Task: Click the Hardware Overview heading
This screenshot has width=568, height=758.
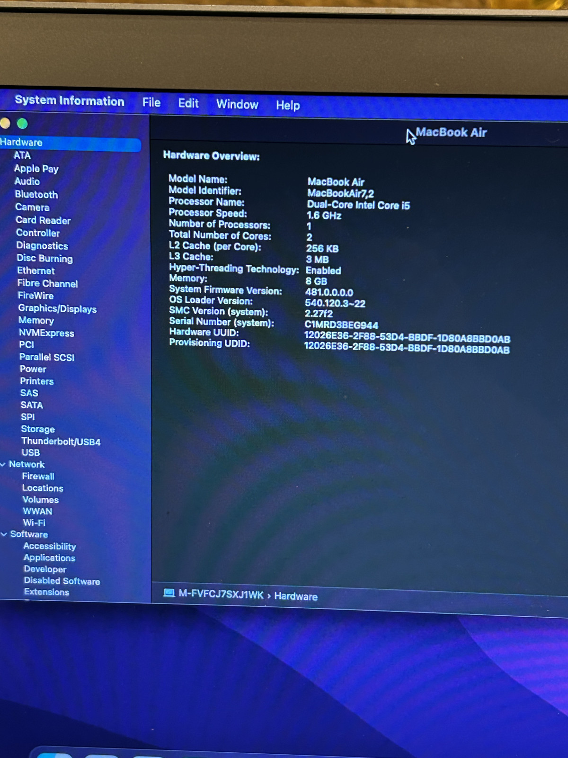Action: 212,156
